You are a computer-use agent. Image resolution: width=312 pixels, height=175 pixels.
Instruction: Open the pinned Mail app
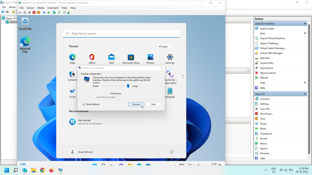[x=111, y=59]
